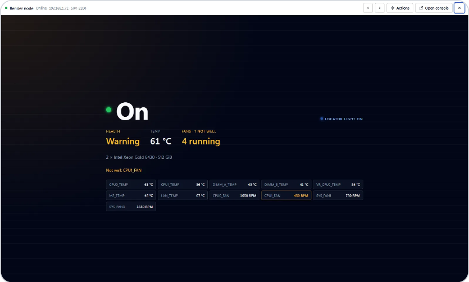This screenshot has height=282, width=469.
Task: Close the server detail panel
Action: click(x=459, y=8)
